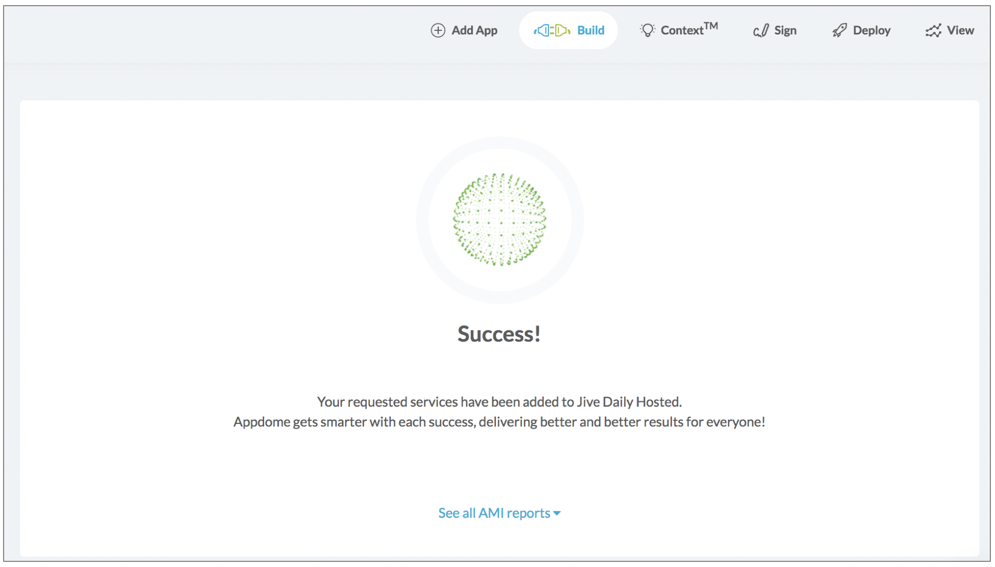This screenshot has width=995, height=567.
Task: Select the Deploy tab
Action: click(x=861, y=30)
